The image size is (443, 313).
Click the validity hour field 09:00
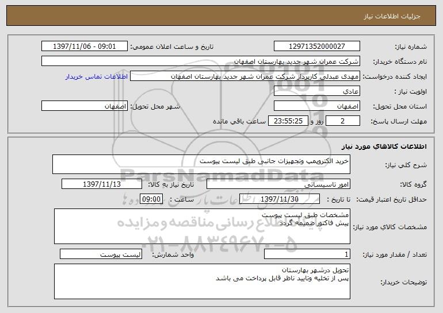(151, 199)
